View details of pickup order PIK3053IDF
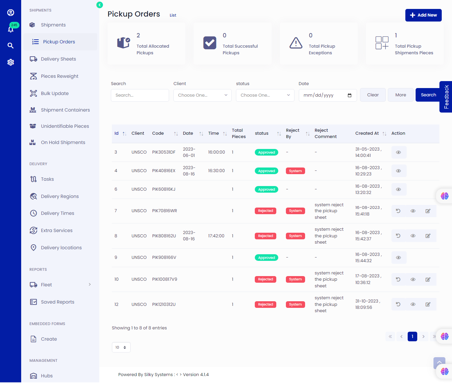The width and height of the screenshot is (452, 383). (x=398, y=152)
